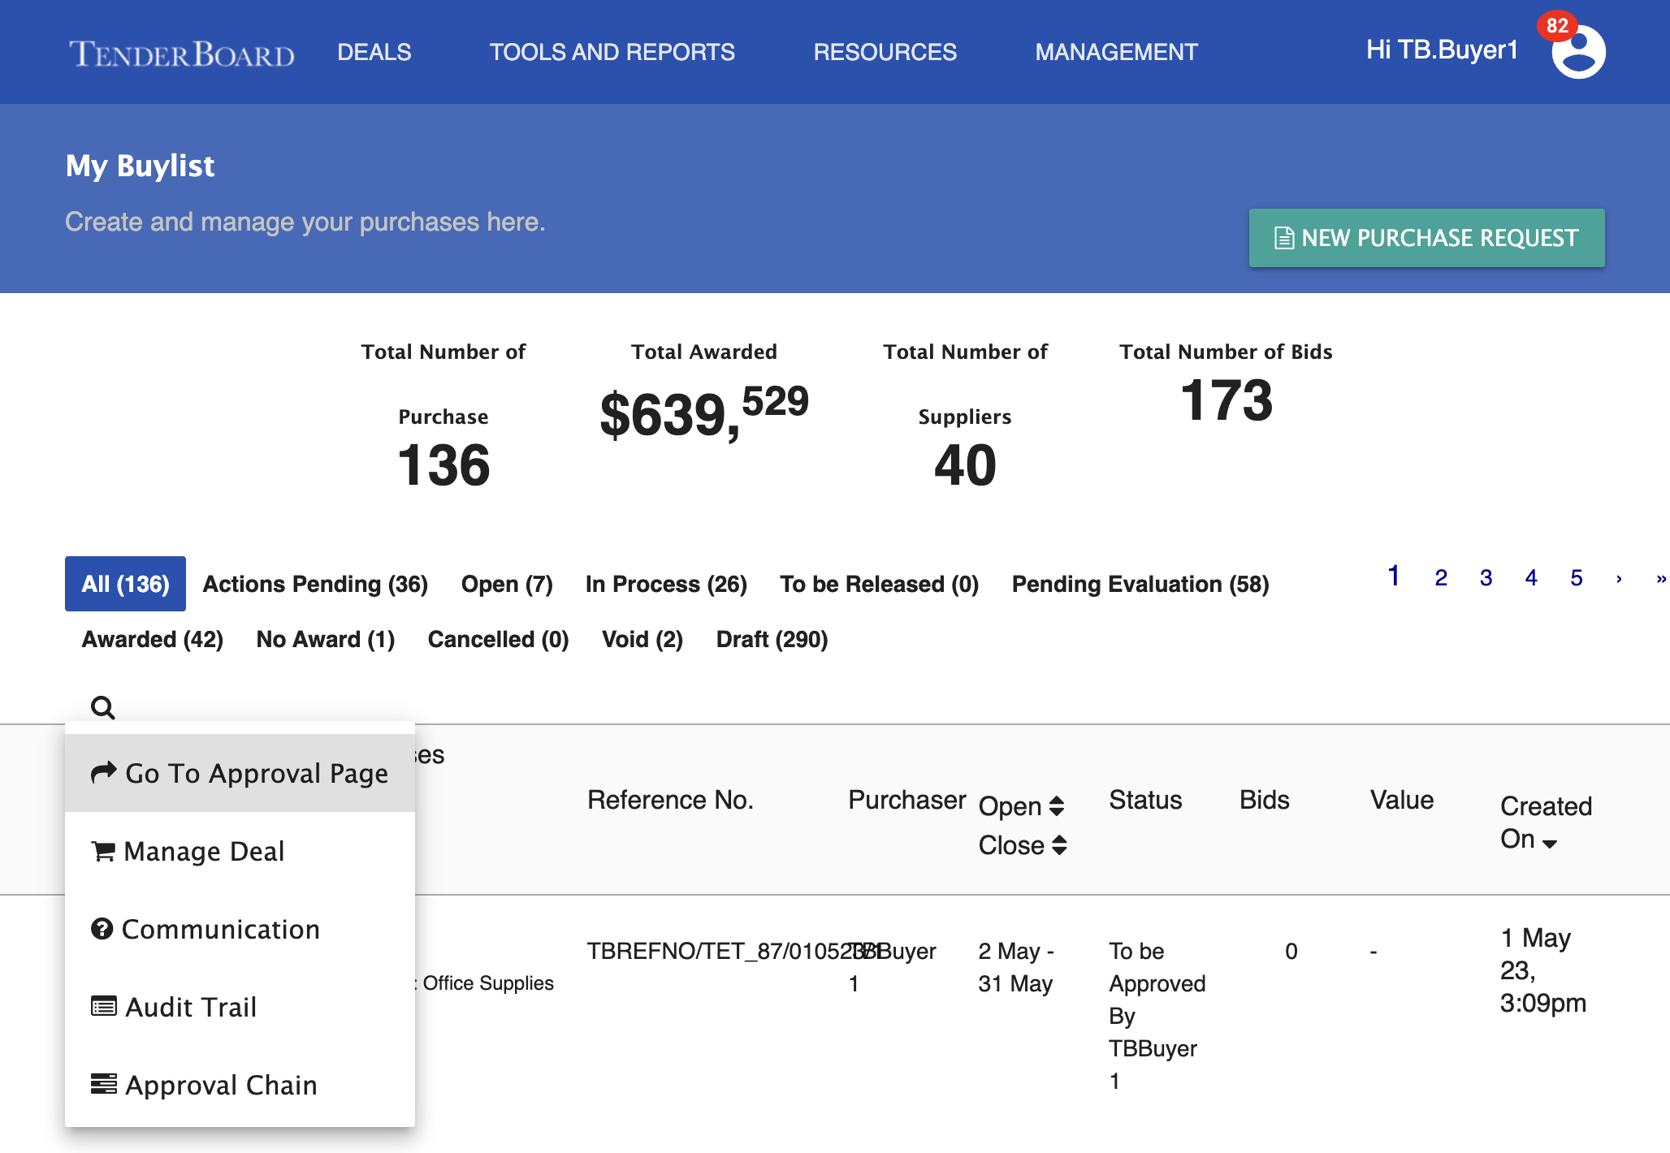Go to pagination page 2
The image size is (1670, 1153).
(1441, 577)
